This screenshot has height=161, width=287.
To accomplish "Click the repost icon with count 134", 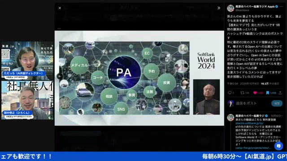I will click(242, 93).
